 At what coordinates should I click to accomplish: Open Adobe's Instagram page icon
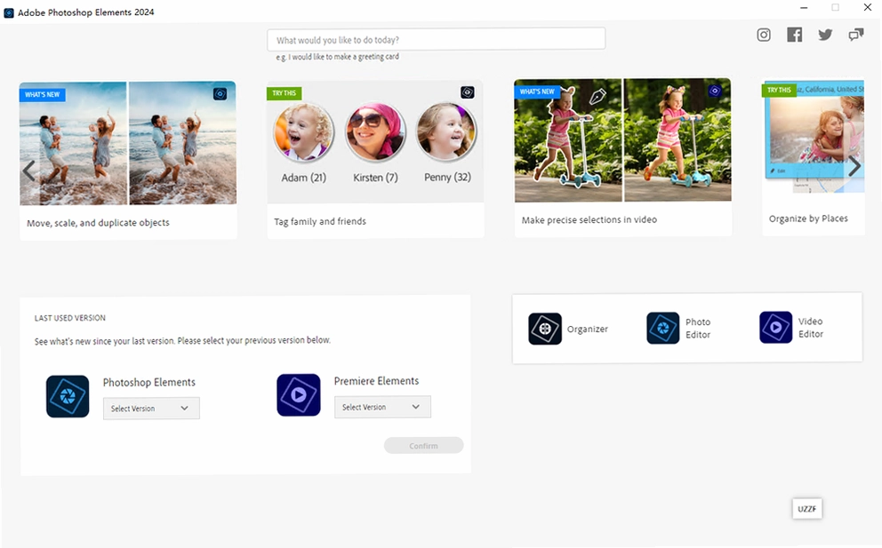764,35
